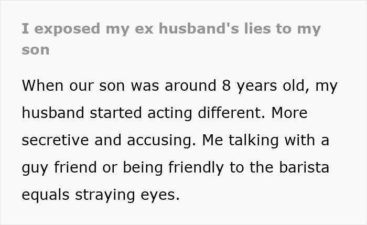Click the word "husband" beginning the second body line

(53, 113)
